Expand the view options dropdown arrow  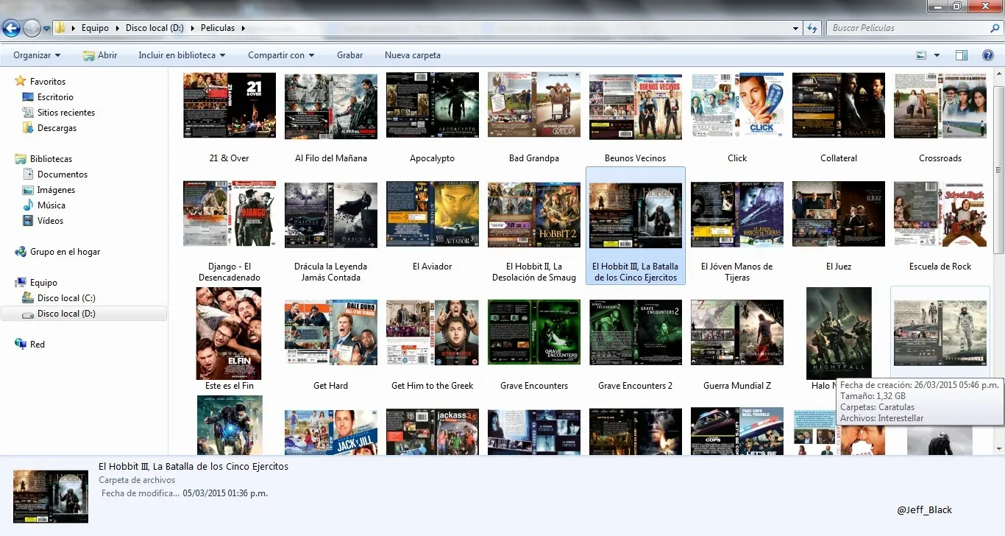937,55
